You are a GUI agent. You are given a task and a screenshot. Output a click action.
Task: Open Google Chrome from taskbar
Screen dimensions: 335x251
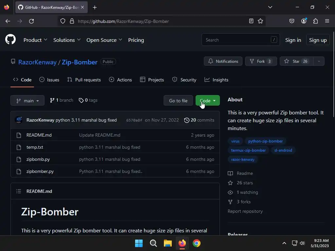point(197,243)
